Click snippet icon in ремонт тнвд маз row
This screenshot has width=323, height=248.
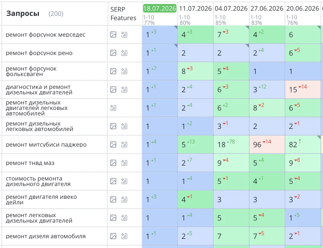tap(124, 163)
